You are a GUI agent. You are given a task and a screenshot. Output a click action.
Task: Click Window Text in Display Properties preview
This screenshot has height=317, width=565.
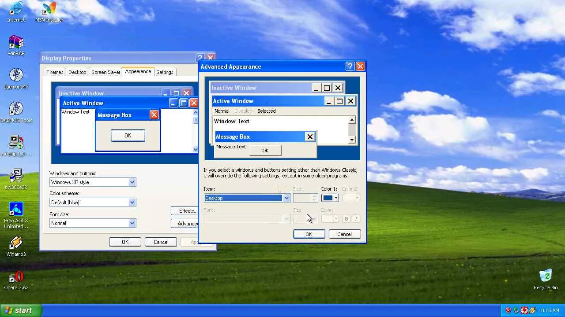(x=75, y=112)
